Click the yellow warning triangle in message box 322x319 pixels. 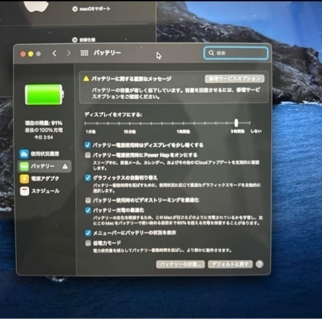point(86,79)
